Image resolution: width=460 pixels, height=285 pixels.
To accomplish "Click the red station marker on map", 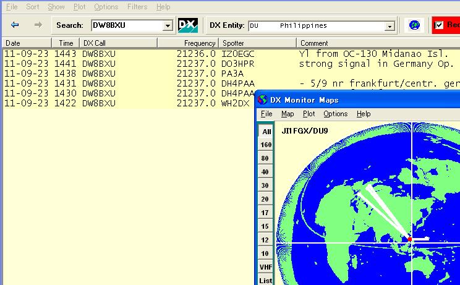I will click(410, 239).
